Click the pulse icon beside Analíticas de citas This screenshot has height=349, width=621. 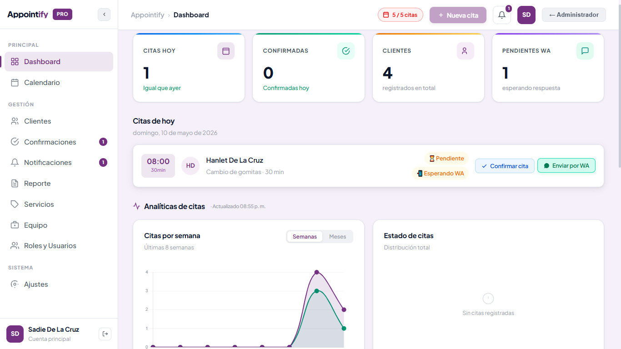click(x=137, y=206)
